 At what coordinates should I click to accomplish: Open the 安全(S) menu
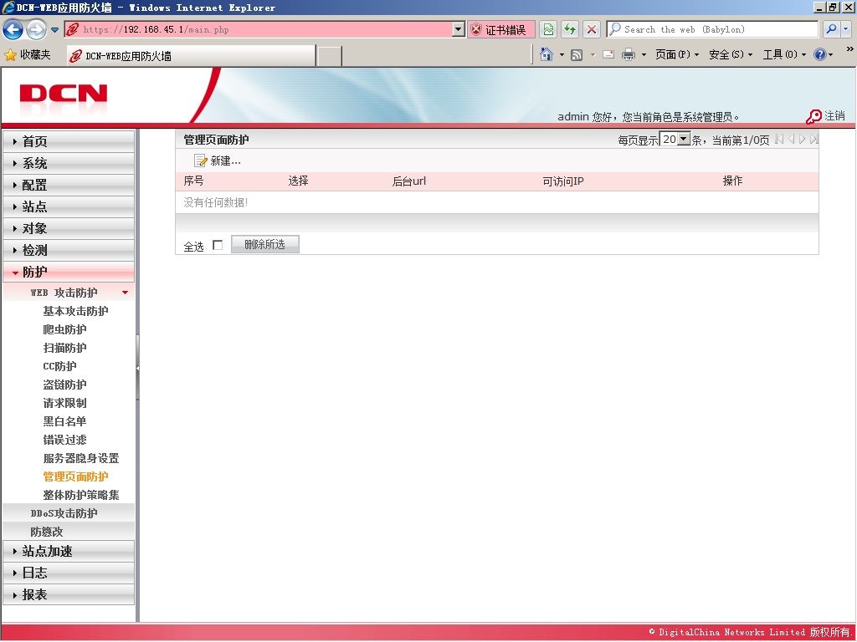tap(730, 54)
